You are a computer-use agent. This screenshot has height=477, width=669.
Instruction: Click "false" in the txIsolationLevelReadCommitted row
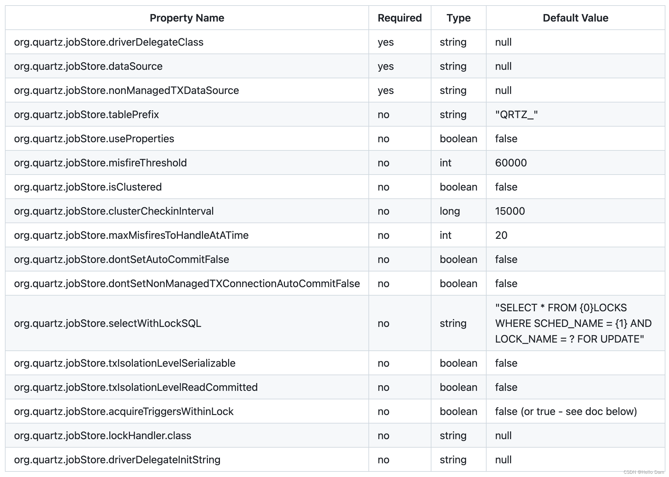506,387
